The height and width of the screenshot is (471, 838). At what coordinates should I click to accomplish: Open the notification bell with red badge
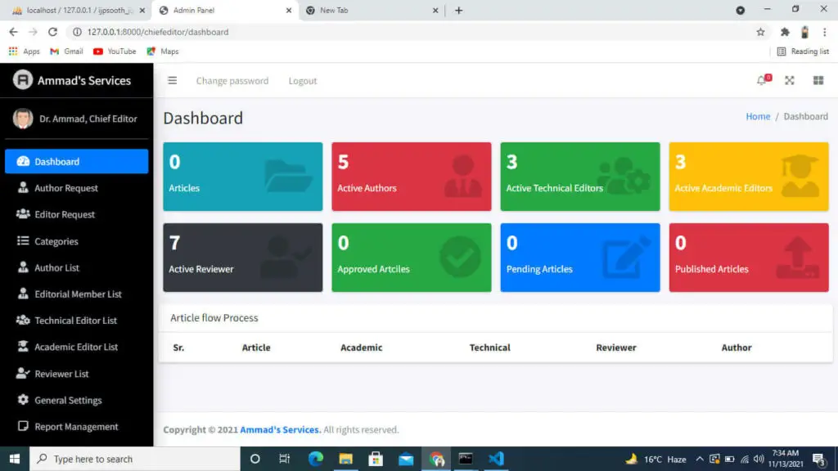pyautogui.click(x=761, y=80)
